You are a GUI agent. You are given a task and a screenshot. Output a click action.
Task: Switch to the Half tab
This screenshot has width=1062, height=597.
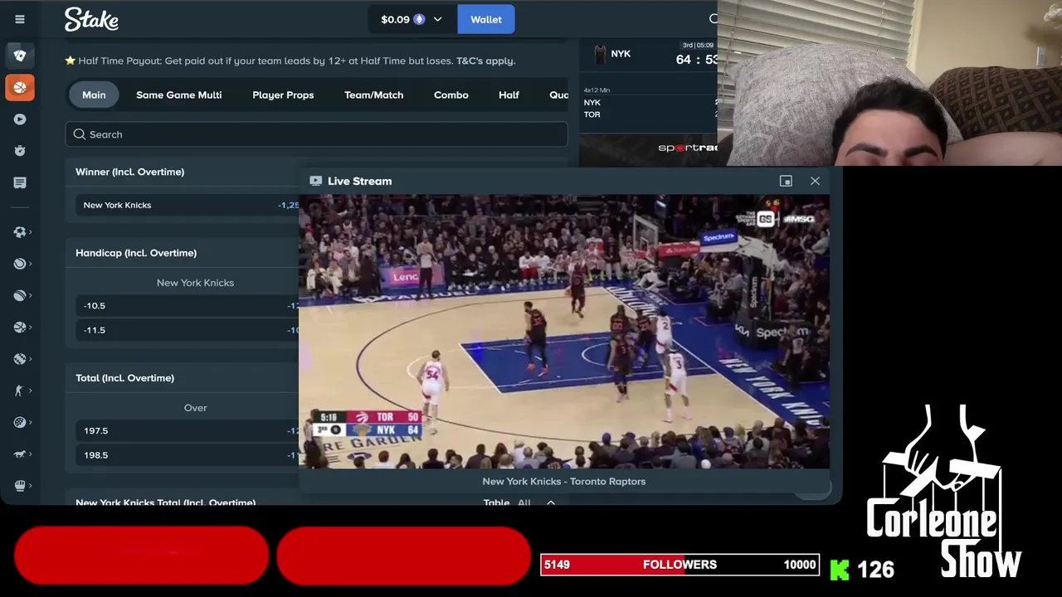[509, 95]
